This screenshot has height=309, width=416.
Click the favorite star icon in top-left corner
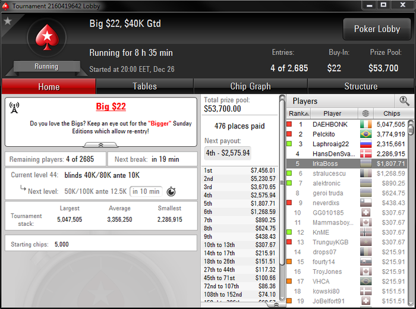7,21
